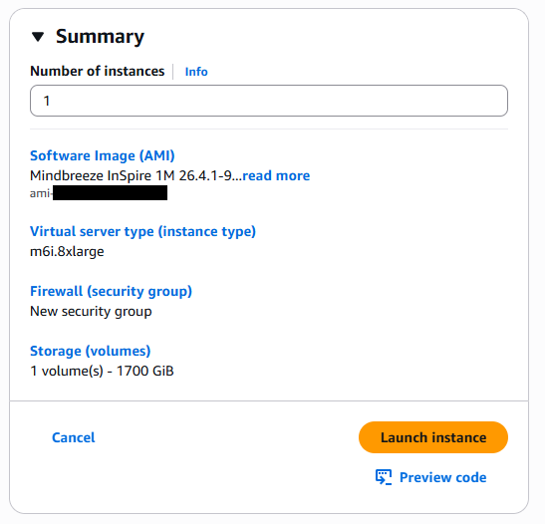Click the Cancel button
The image size is (545, 524).
click(74, 437)
